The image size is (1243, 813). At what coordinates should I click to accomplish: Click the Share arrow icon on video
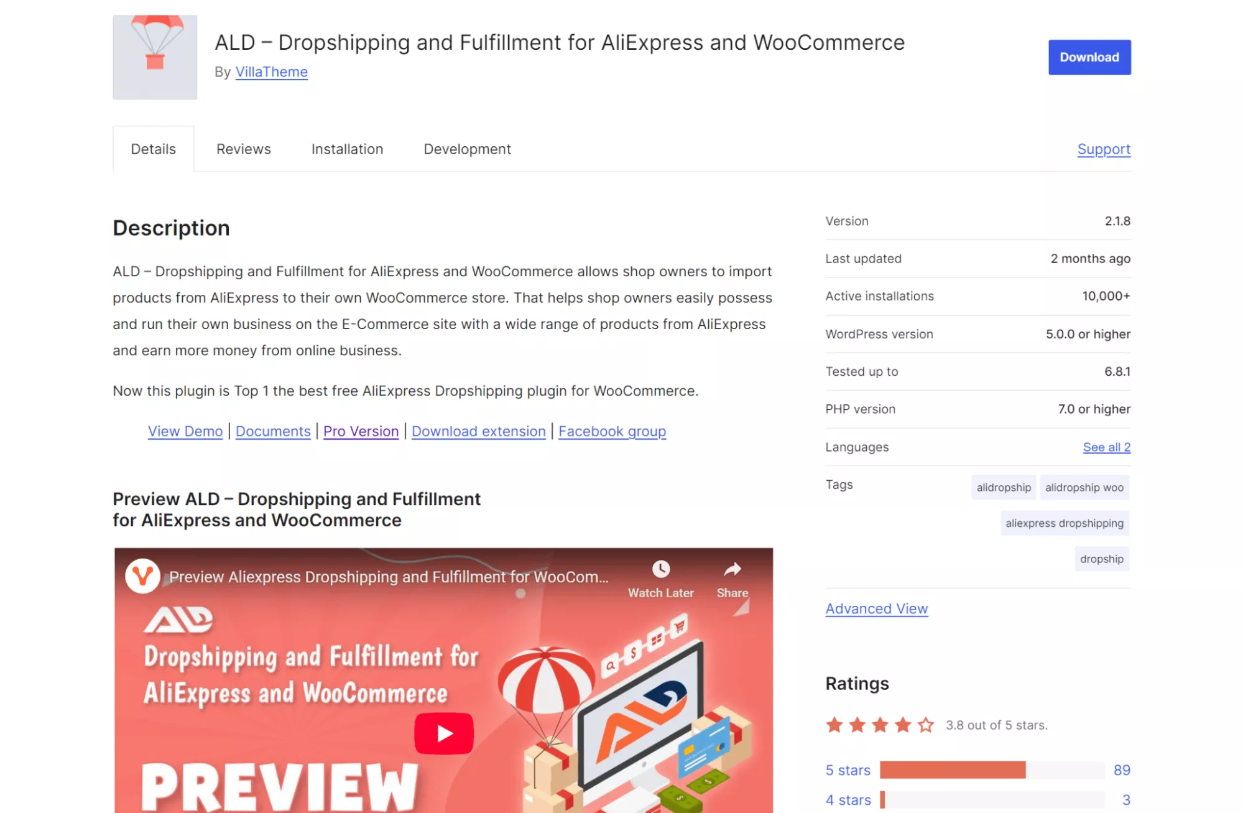pos(732,569)
